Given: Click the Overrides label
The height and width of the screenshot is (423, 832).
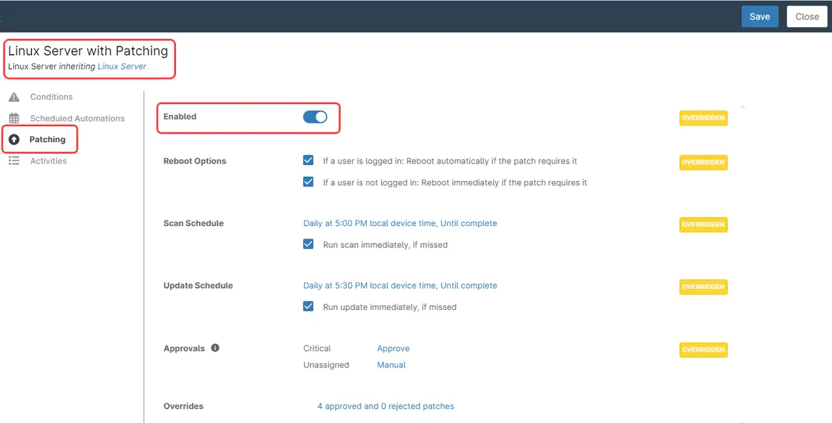Looking at the screenshot, I should 184,406.
